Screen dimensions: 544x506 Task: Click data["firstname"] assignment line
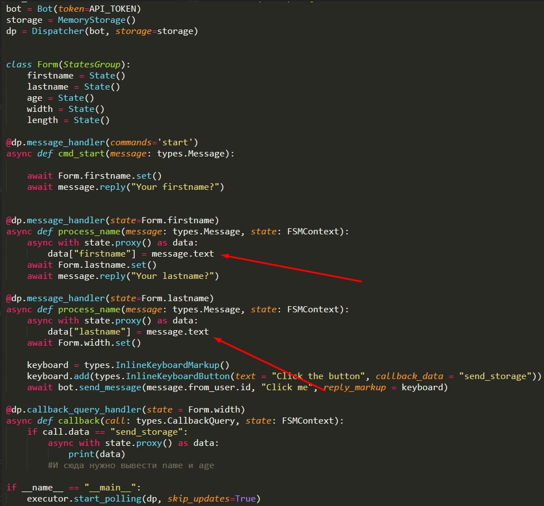131,253
